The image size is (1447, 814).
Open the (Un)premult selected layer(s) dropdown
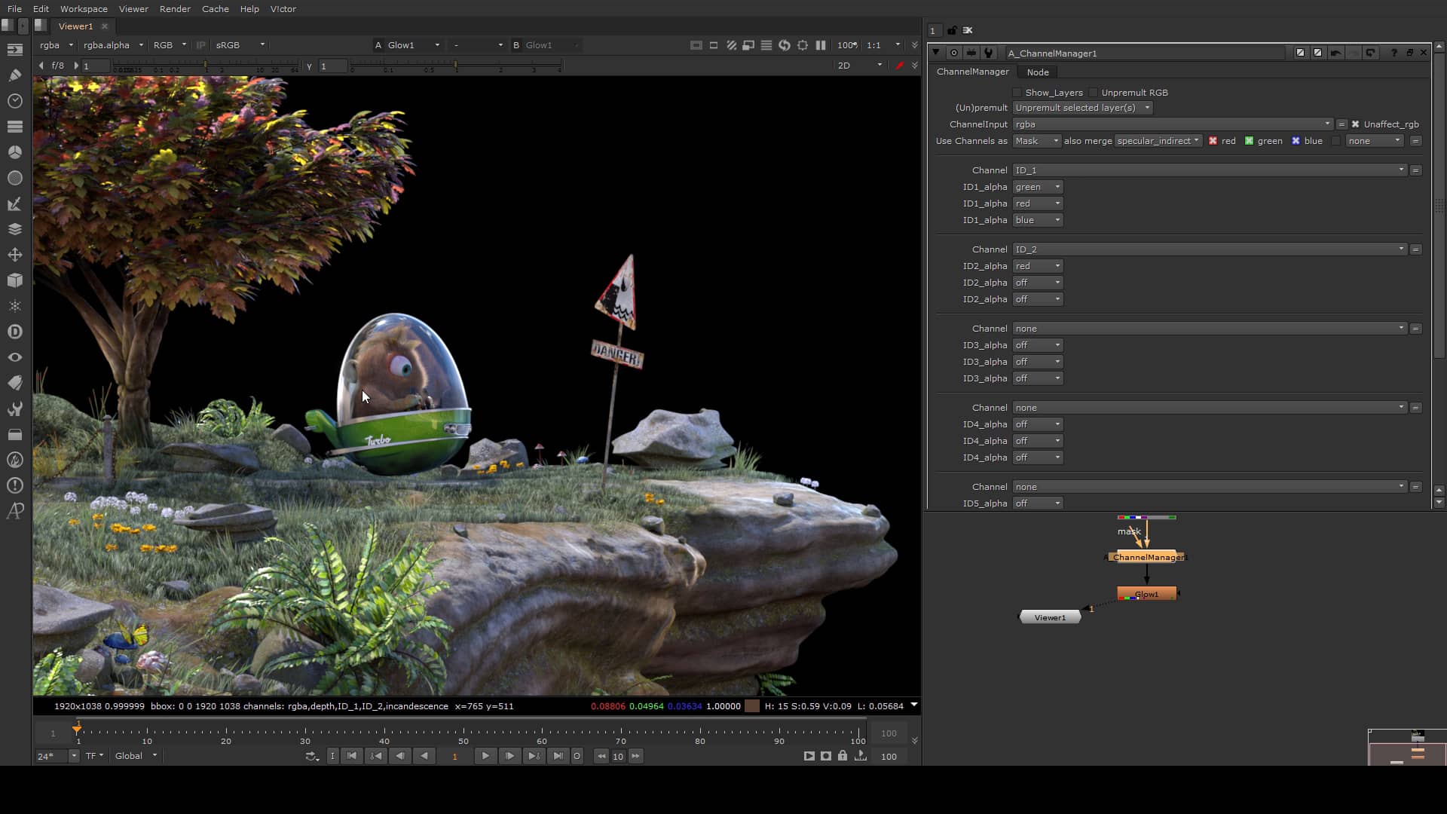pos(1083,108)
